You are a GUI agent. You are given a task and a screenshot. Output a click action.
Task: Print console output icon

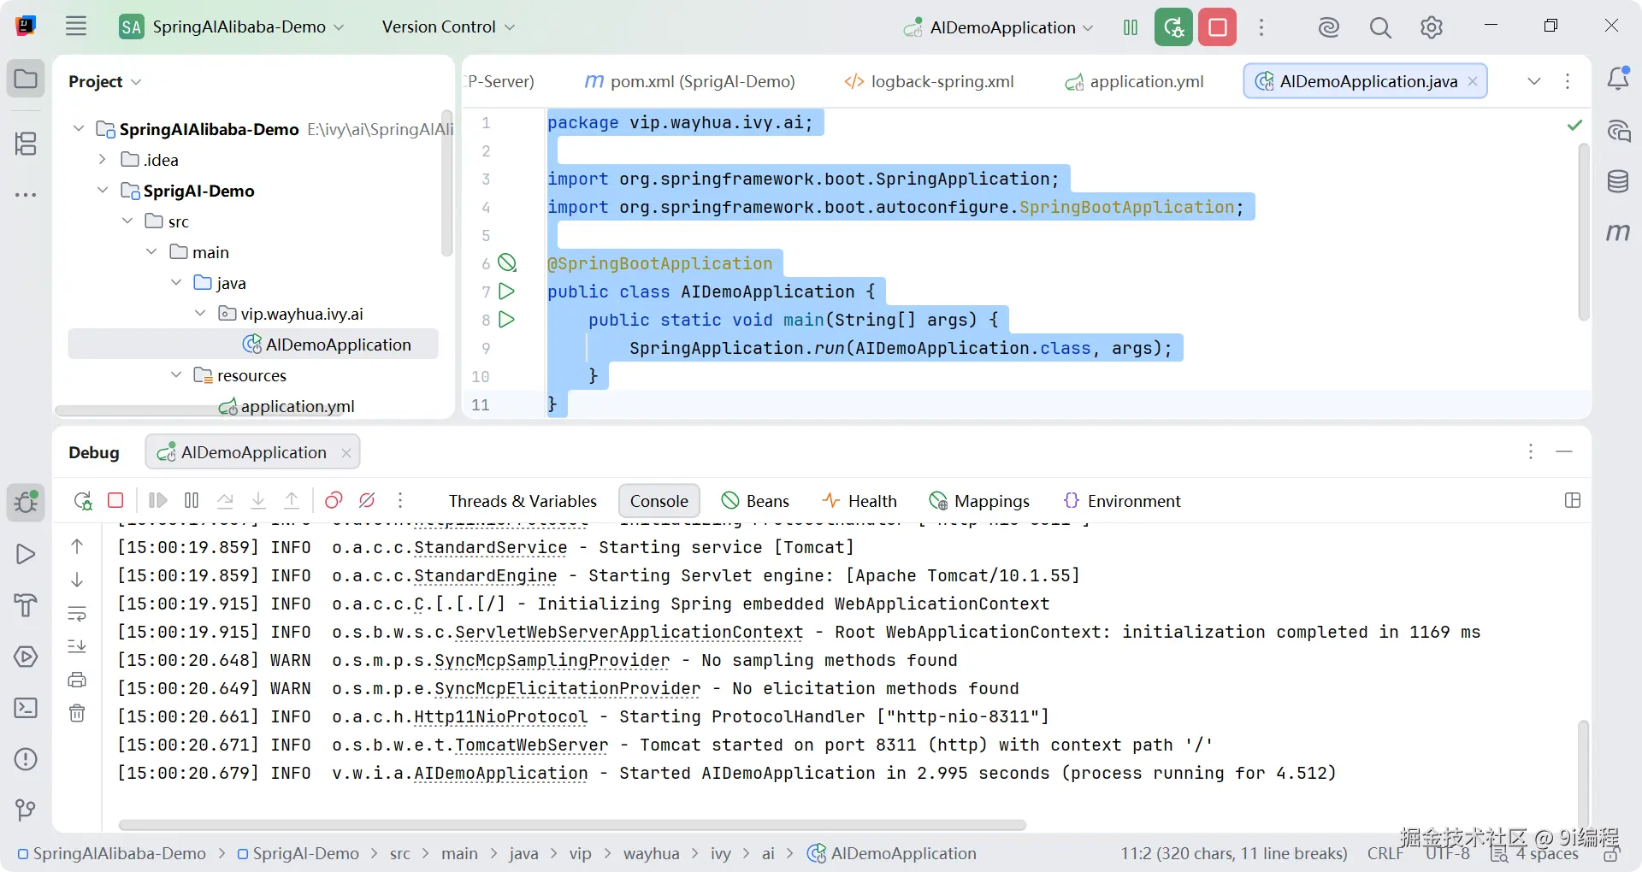point(77,680)
